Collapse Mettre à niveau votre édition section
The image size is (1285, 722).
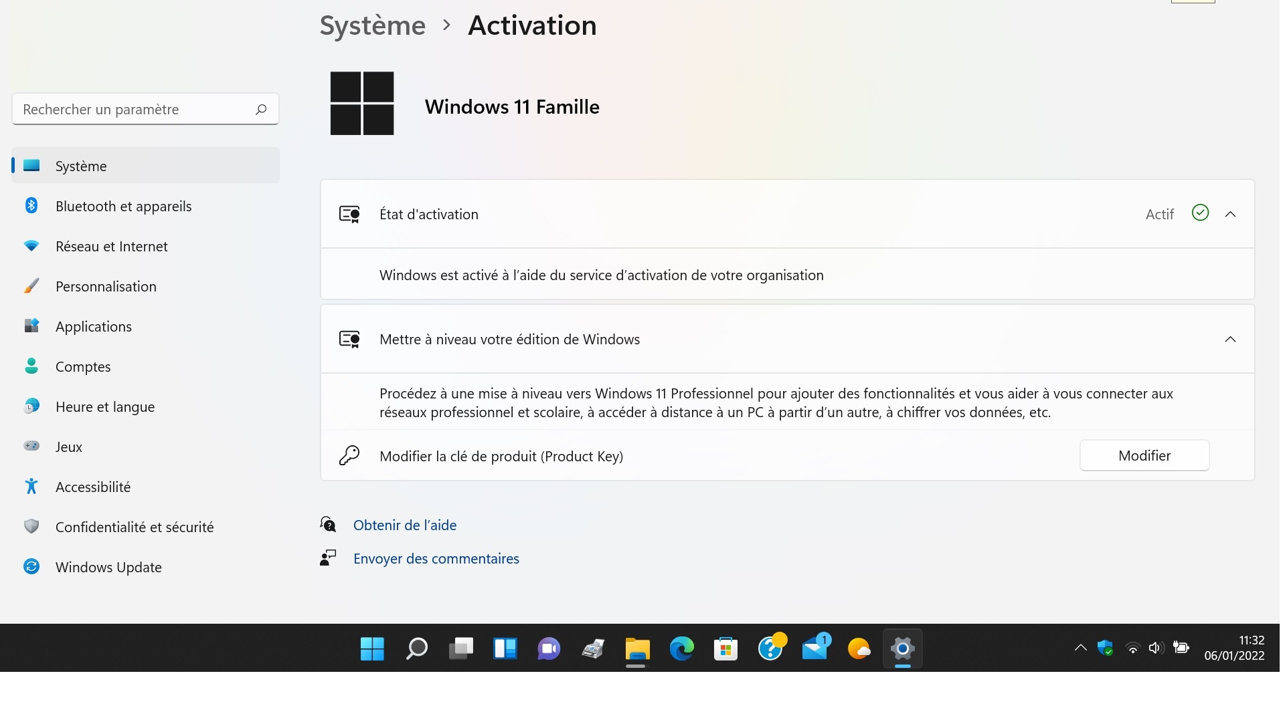point(1230,339)
